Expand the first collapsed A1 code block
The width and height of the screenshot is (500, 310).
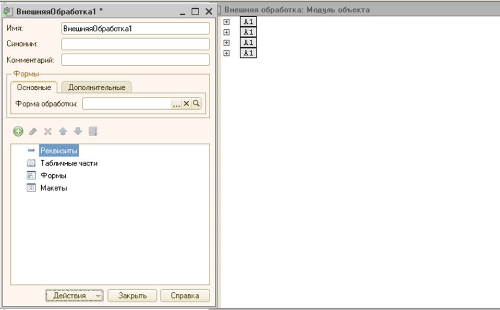[x=226, y=22]
